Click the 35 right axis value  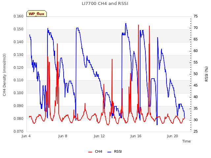[x=196, y=108]
